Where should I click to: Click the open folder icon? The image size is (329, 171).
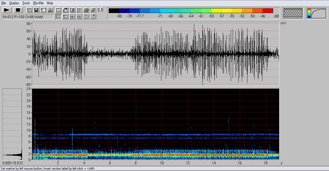[x=93, y=10]
